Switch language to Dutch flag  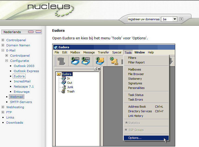(x=38, y=32)
